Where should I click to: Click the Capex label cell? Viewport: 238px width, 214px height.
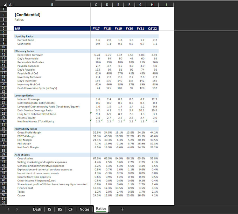pos(21,195)
